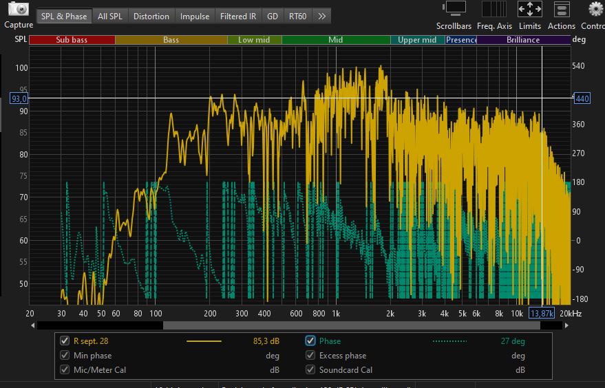The image size is (605, 388).
Task: Open the graph Limits icon
Action: tap(529, 10)
